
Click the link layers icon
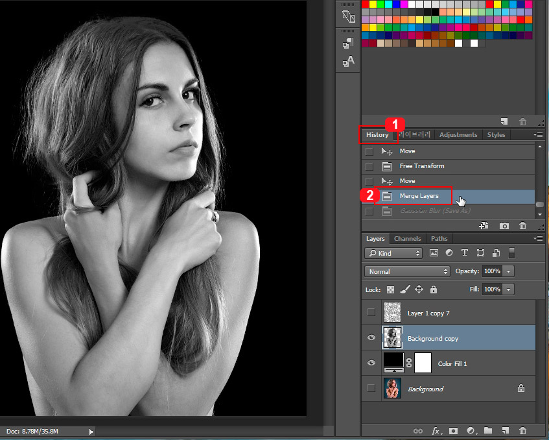point(417,430)
